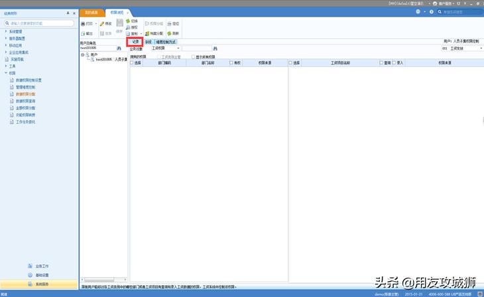Open 数据权限控制设置 in sidebar

[x=29, y=80]
